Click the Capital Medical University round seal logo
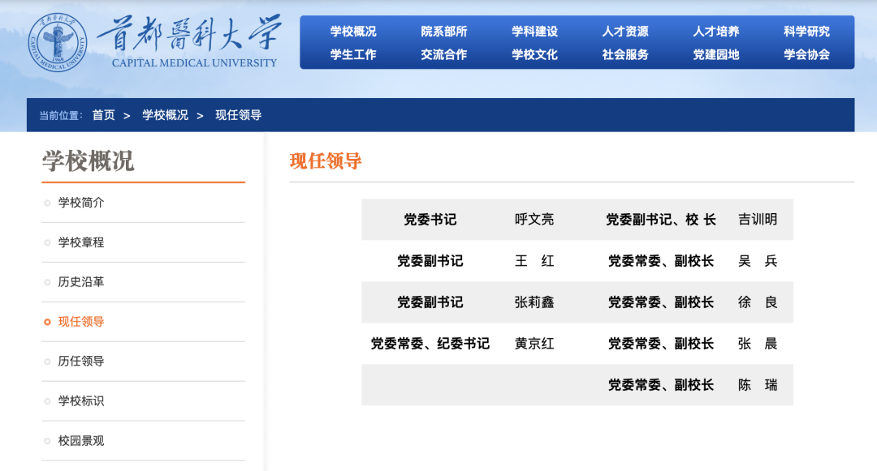877x471 pixels. click(x=58, y=42)
